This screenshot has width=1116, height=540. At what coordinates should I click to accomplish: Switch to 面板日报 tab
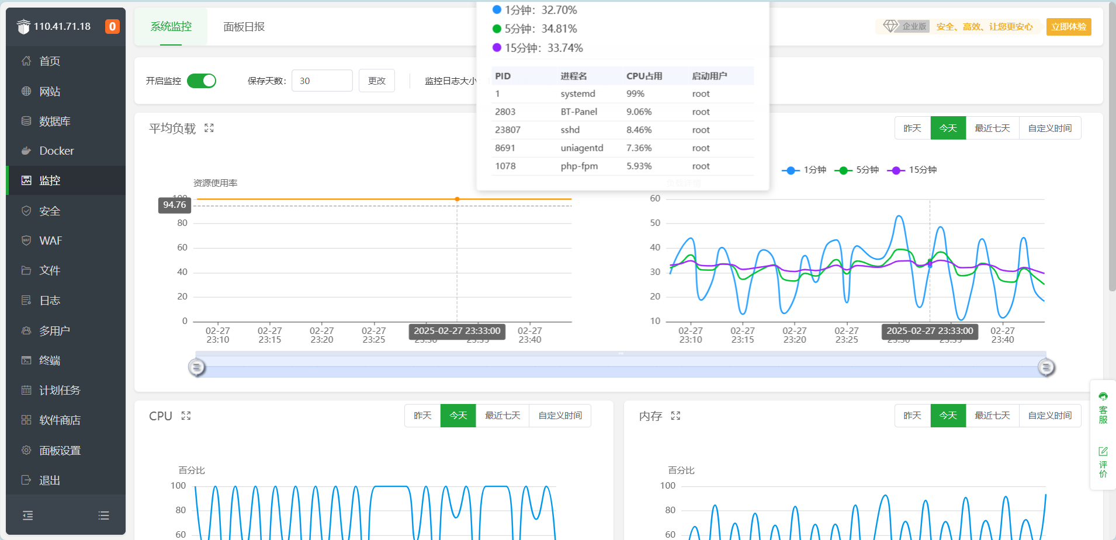pos(244,26)
